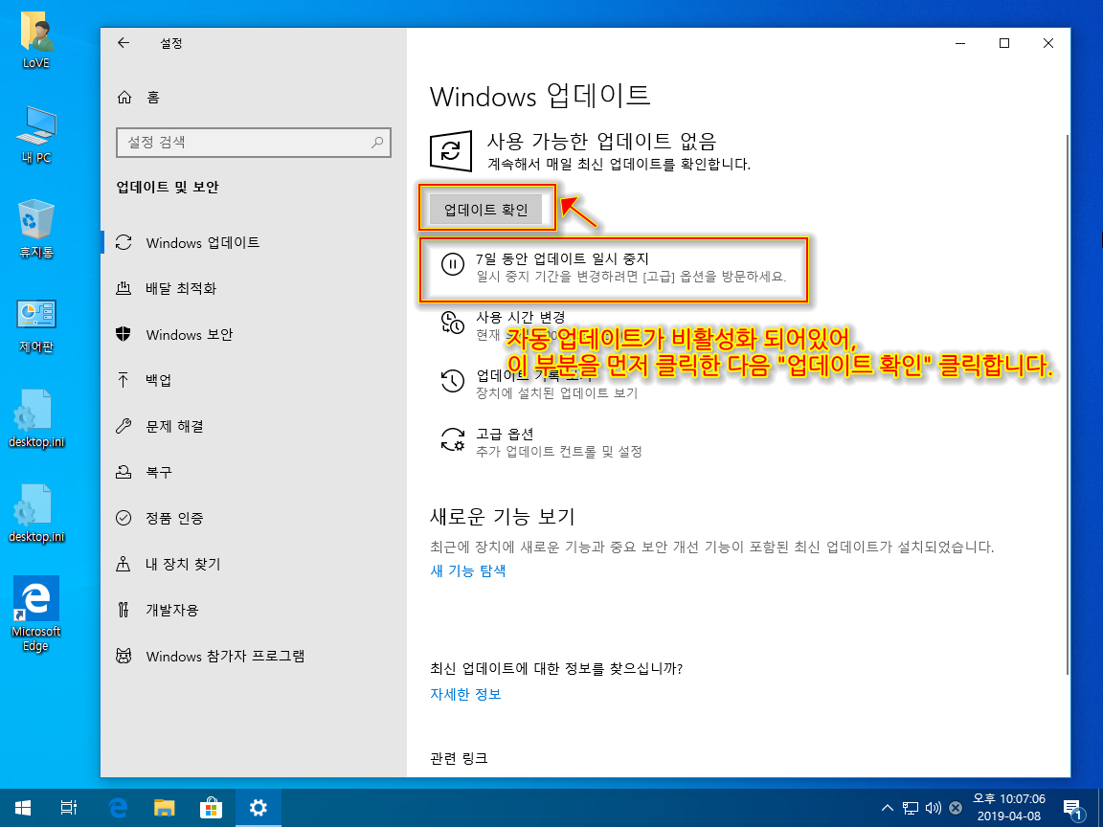Click the 배달 최적화 sidebar icon
Screen dimensions: 1103x827
[x=124, y=288]
